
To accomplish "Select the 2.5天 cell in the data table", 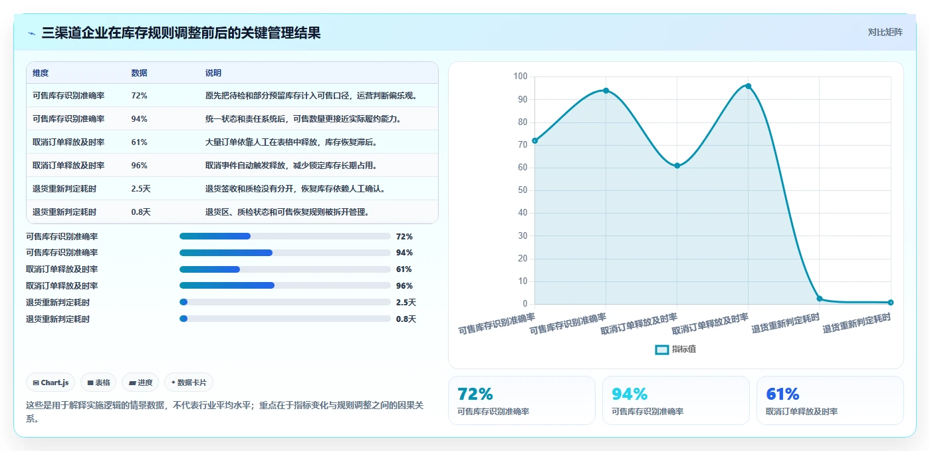I will tap(142, 189).
